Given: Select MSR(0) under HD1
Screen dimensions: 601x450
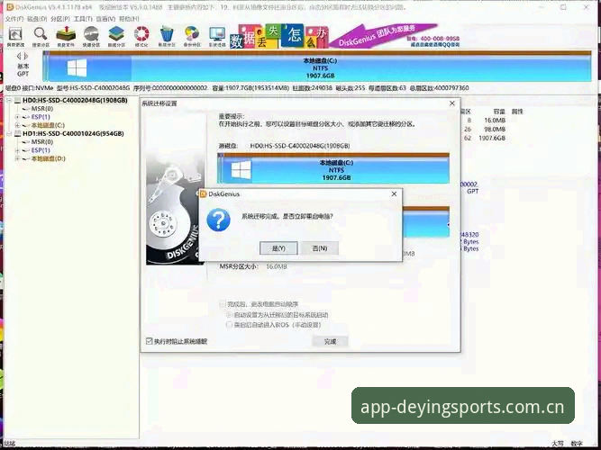Looking at the screenshot, I should (42, 142).
